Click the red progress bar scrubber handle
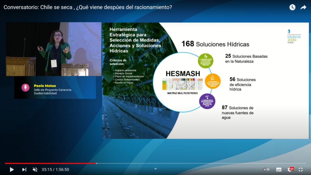 click(x=96, y=163)
